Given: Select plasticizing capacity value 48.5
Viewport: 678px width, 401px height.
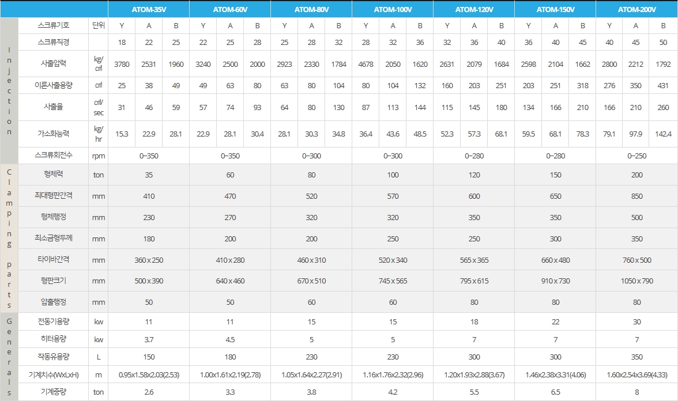Looking at the screenshot, I should [420, 134].
